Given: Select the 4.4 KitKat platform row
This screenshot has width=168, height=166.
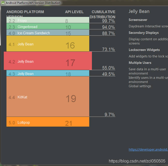Looking at the screenshot, I should tap(48, 97).
